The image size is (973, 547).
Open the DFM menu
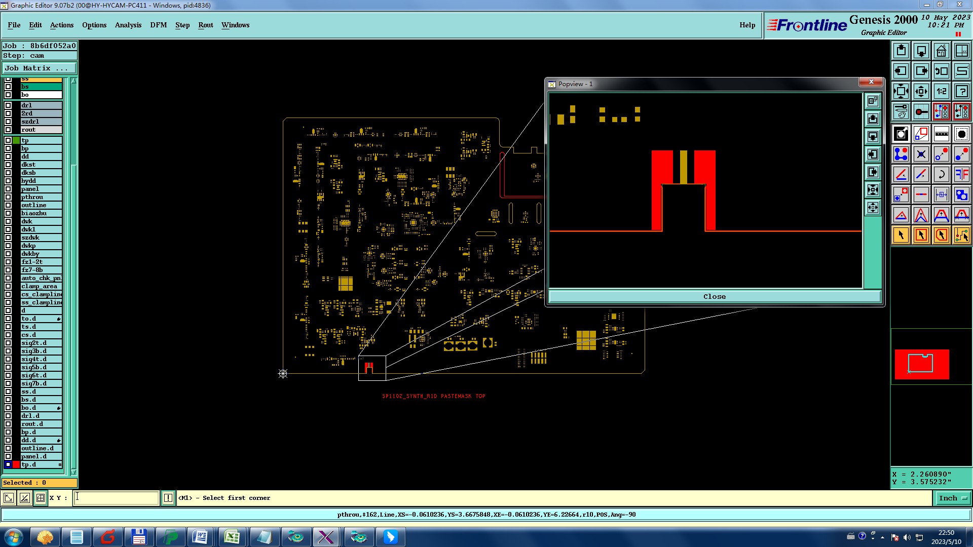(158, 25)
